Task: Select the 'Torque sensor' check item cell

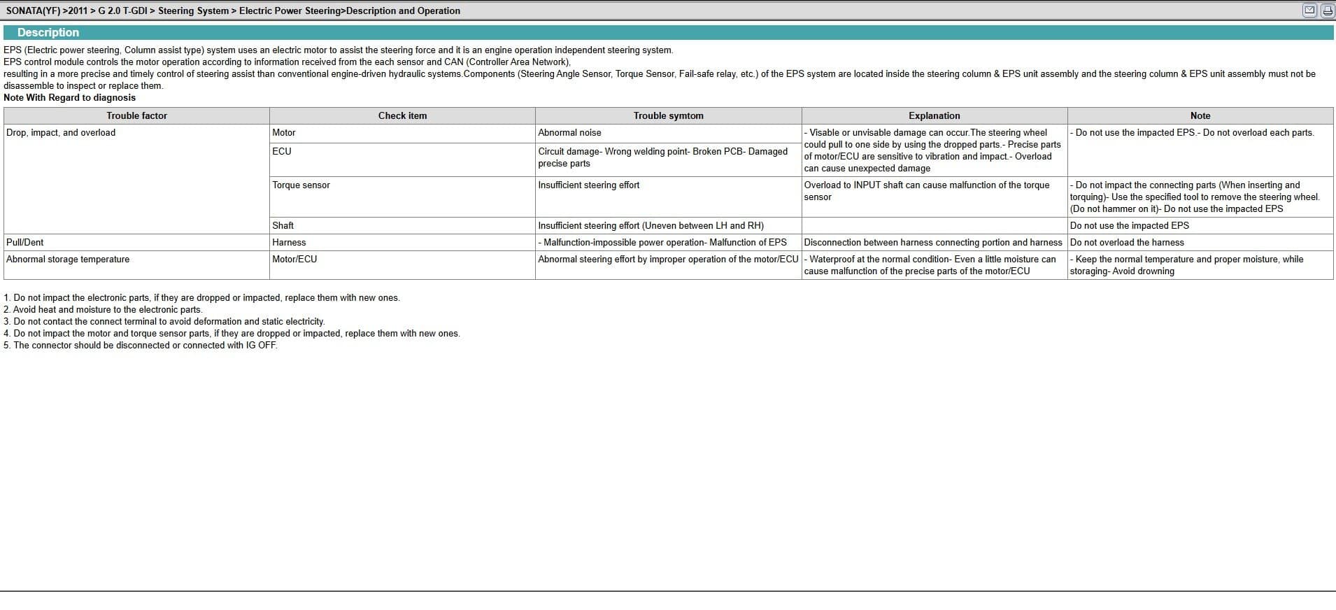Action: click(x=301, y=185)
